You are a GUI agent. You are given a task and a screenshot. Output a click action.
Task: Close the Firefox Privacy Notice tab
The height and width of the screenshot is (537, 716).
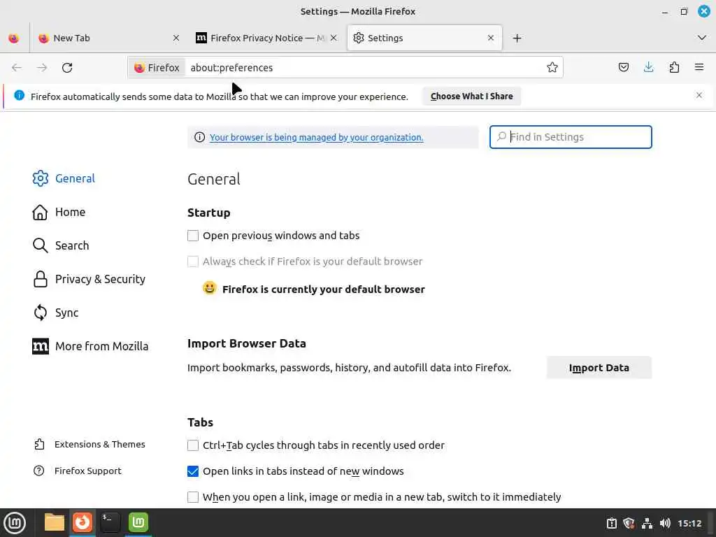334,38
